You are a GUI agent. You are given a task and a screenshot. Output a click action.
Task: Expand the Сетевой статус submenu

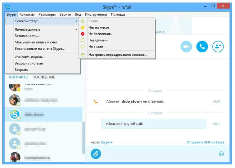tap(42, 21)
